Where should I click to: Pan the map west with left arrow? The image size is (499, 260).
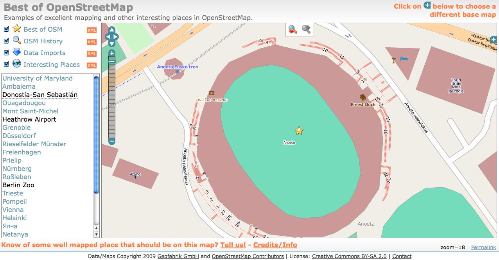pyautogui.click(x=108, y=37)
